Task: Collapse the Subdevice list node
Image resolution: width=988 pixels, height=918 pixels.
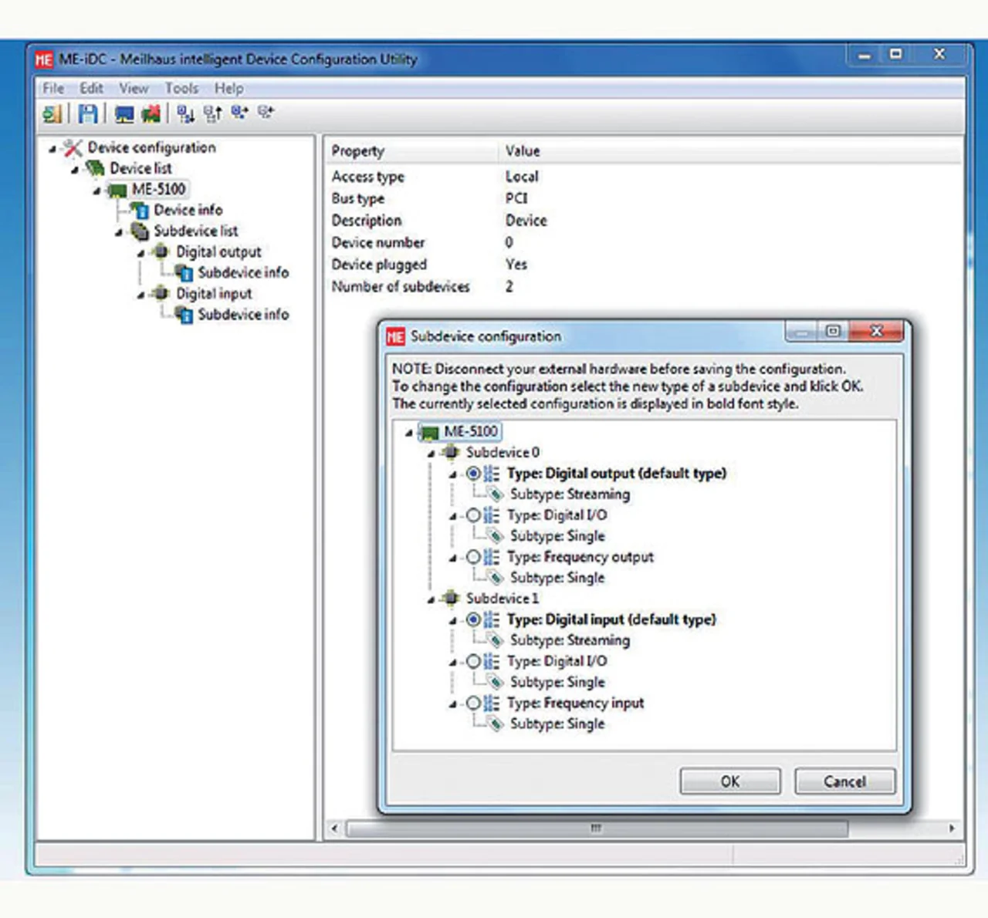Action: click(119, 232)
